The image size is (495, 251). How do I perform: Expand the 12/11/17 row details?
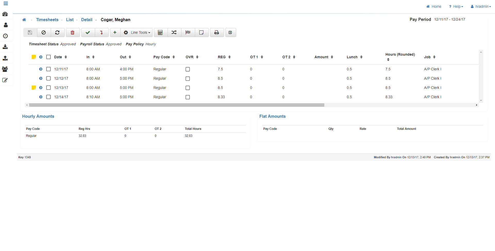coord(41,69)
